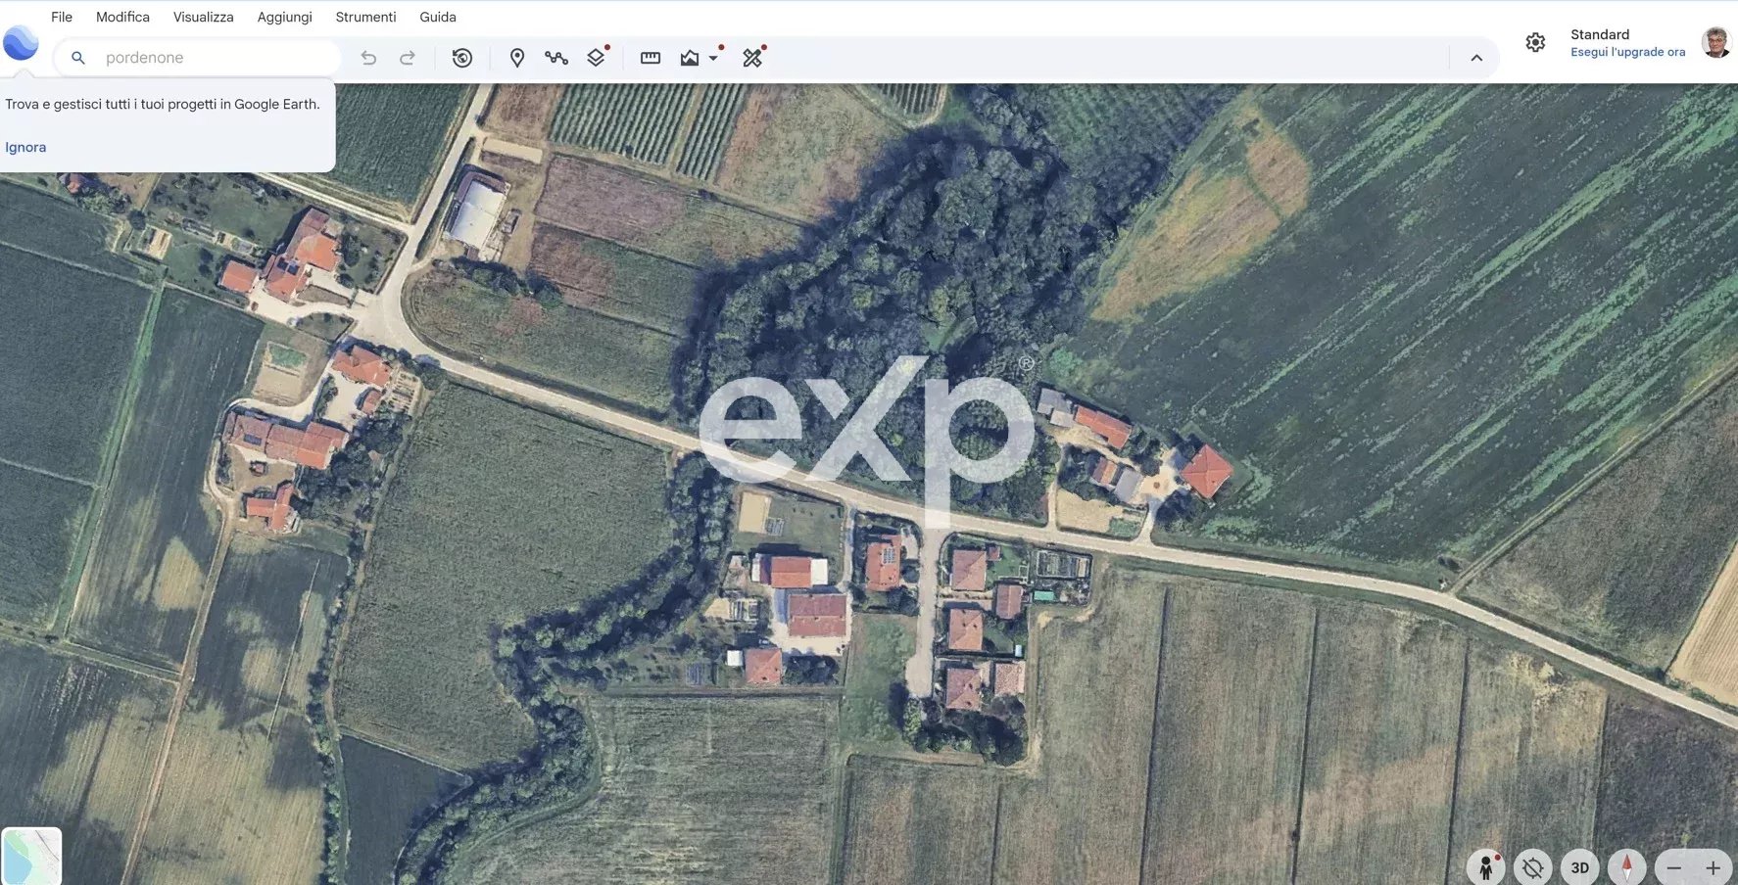
Task: Open the Aggiungi menu
Action: click(x=284, y=17)
